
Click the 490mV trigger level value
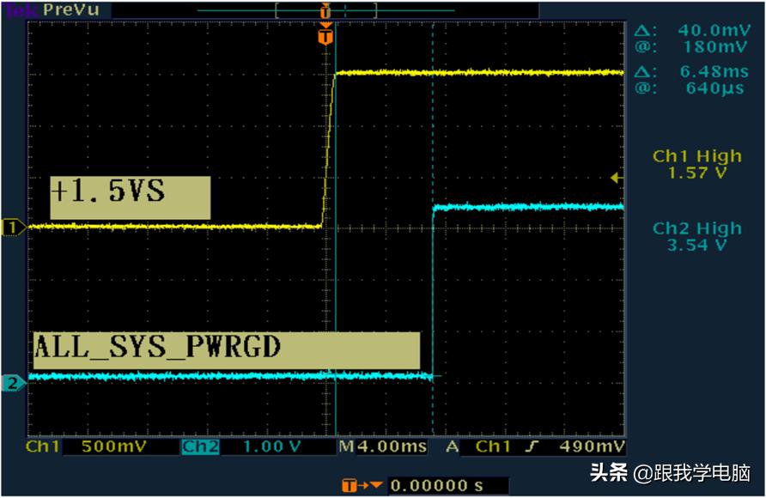[593, 447]
